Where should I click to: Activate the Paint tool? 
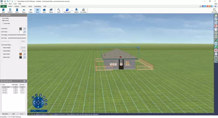click(x=59, y=10)
